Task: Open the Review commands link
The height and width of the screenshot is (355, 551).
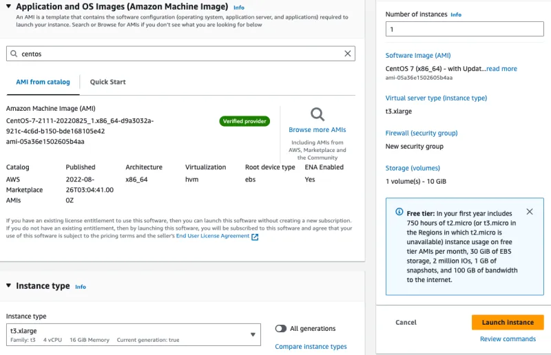Action: pyautogui.click(x=508, y=339)
